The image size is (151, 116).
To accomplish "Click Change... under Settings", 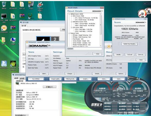I will (x=70, y=73).
